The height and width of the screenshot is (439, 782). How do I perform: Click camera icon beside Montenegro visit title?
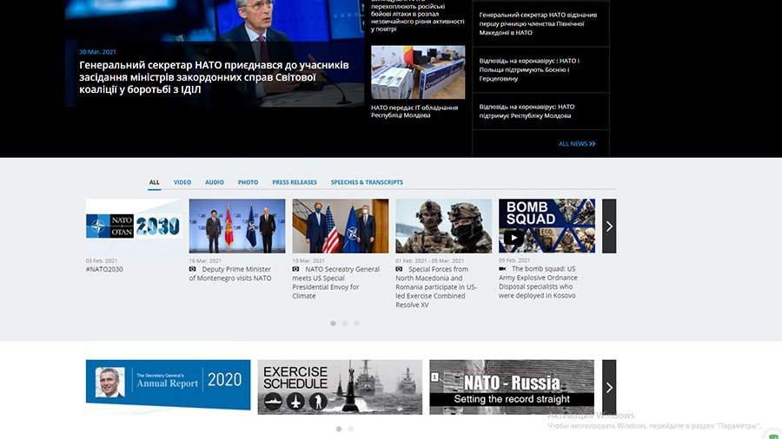193,269
